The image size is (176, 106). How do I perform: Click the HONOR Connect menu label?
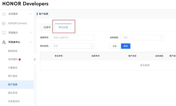(x=17, y=23)
